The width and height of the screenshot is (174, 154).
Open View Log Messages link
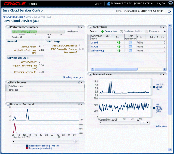pyautogui.click(x=73, y=77)
